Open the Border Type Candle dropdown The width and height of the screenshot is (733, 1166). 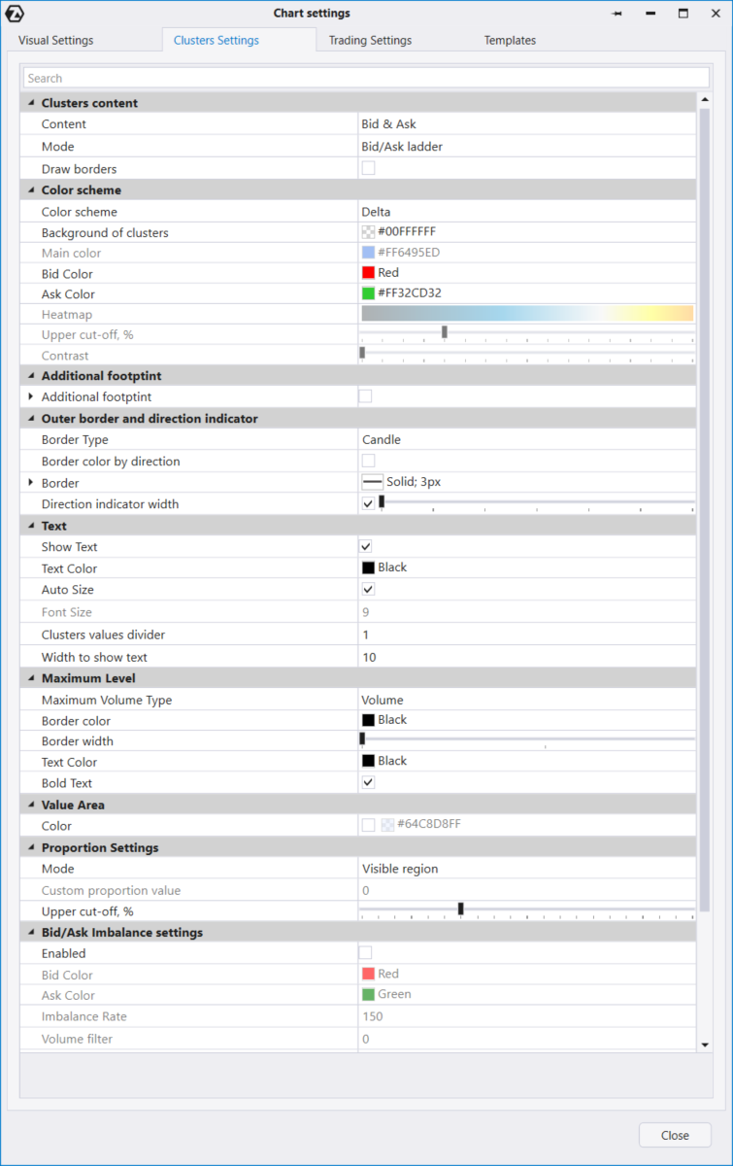pyautogui.click(x=524, y=439)
